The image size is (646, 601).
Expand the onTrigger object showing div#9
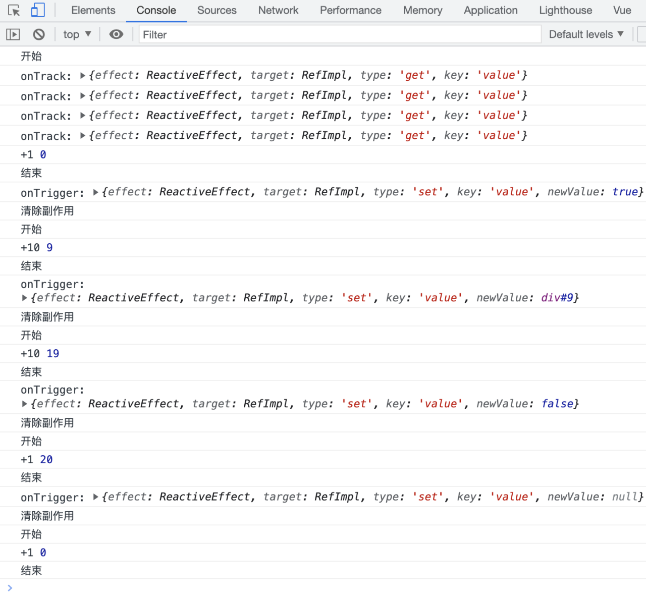[x=24, y=298]
